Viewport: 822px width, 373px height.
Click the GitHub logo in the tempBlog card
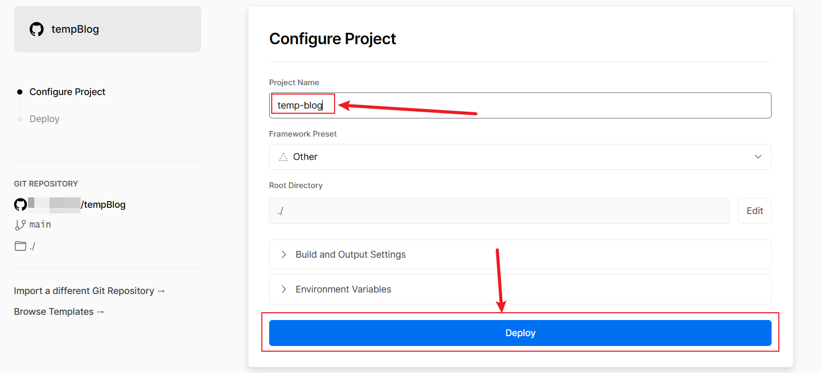(36, 29)
